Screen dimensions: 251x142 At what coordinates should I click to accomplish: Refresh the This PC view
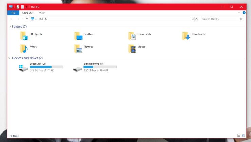coord(197,19)
